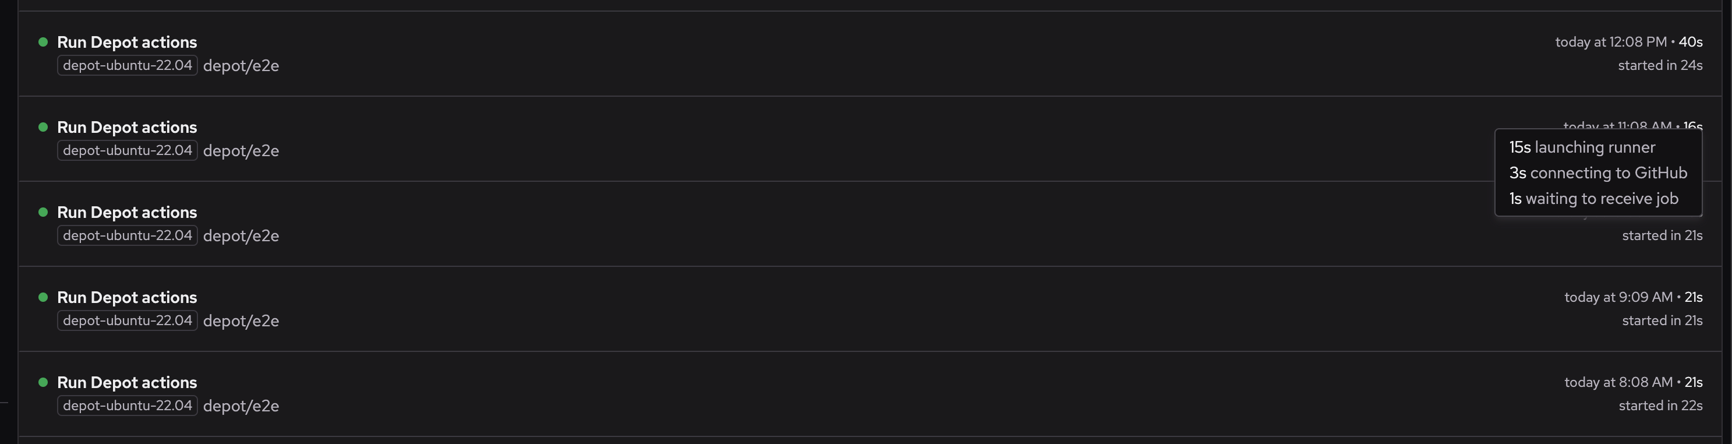The image size is (1732, 444).
Task: Click the depot-ubuntu-22.04 label on the 12:08 PM run
Action: [127, 65]
